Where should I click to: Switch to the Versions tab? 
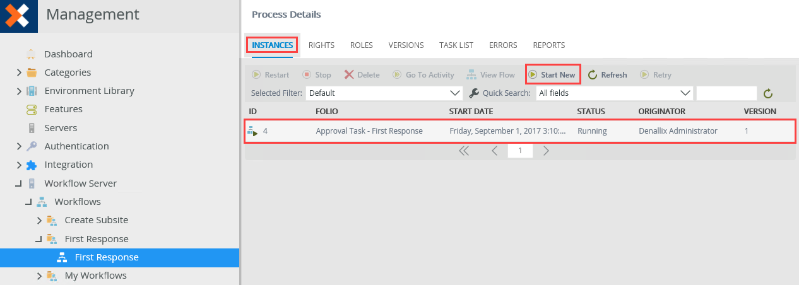(x=406, y=45)
